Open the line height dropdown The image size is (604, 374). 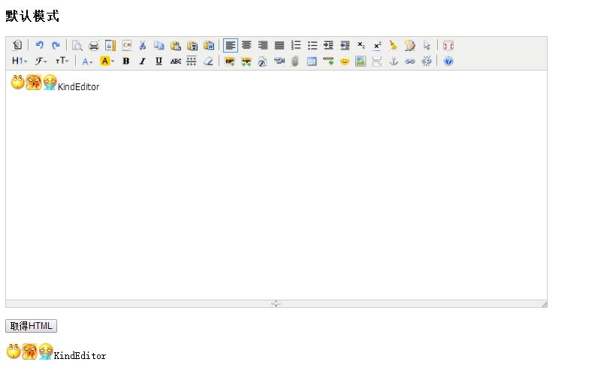coord(192,61)
